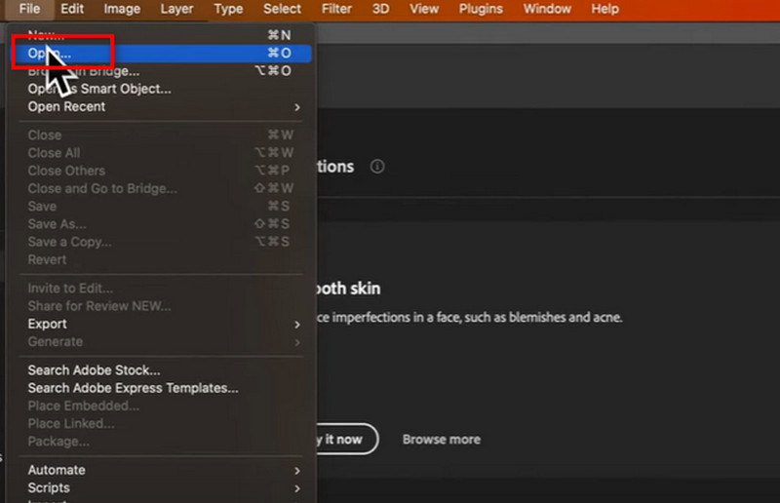The image size is (780, 503).
Task: Expand the Open Recent submenu
Action: click(x=66, y=106)
